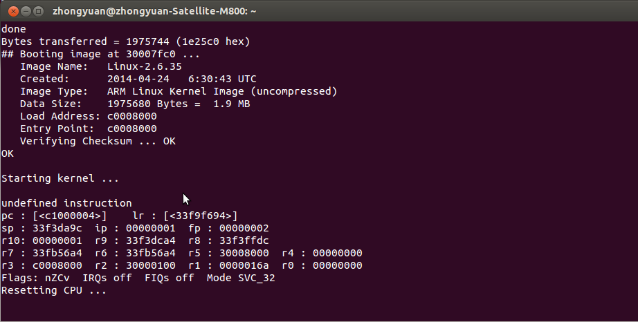Viewport: 638px width, 322px height.
Task: Click r8 register value '33f3ffdc'
Action: coord(244,240)
